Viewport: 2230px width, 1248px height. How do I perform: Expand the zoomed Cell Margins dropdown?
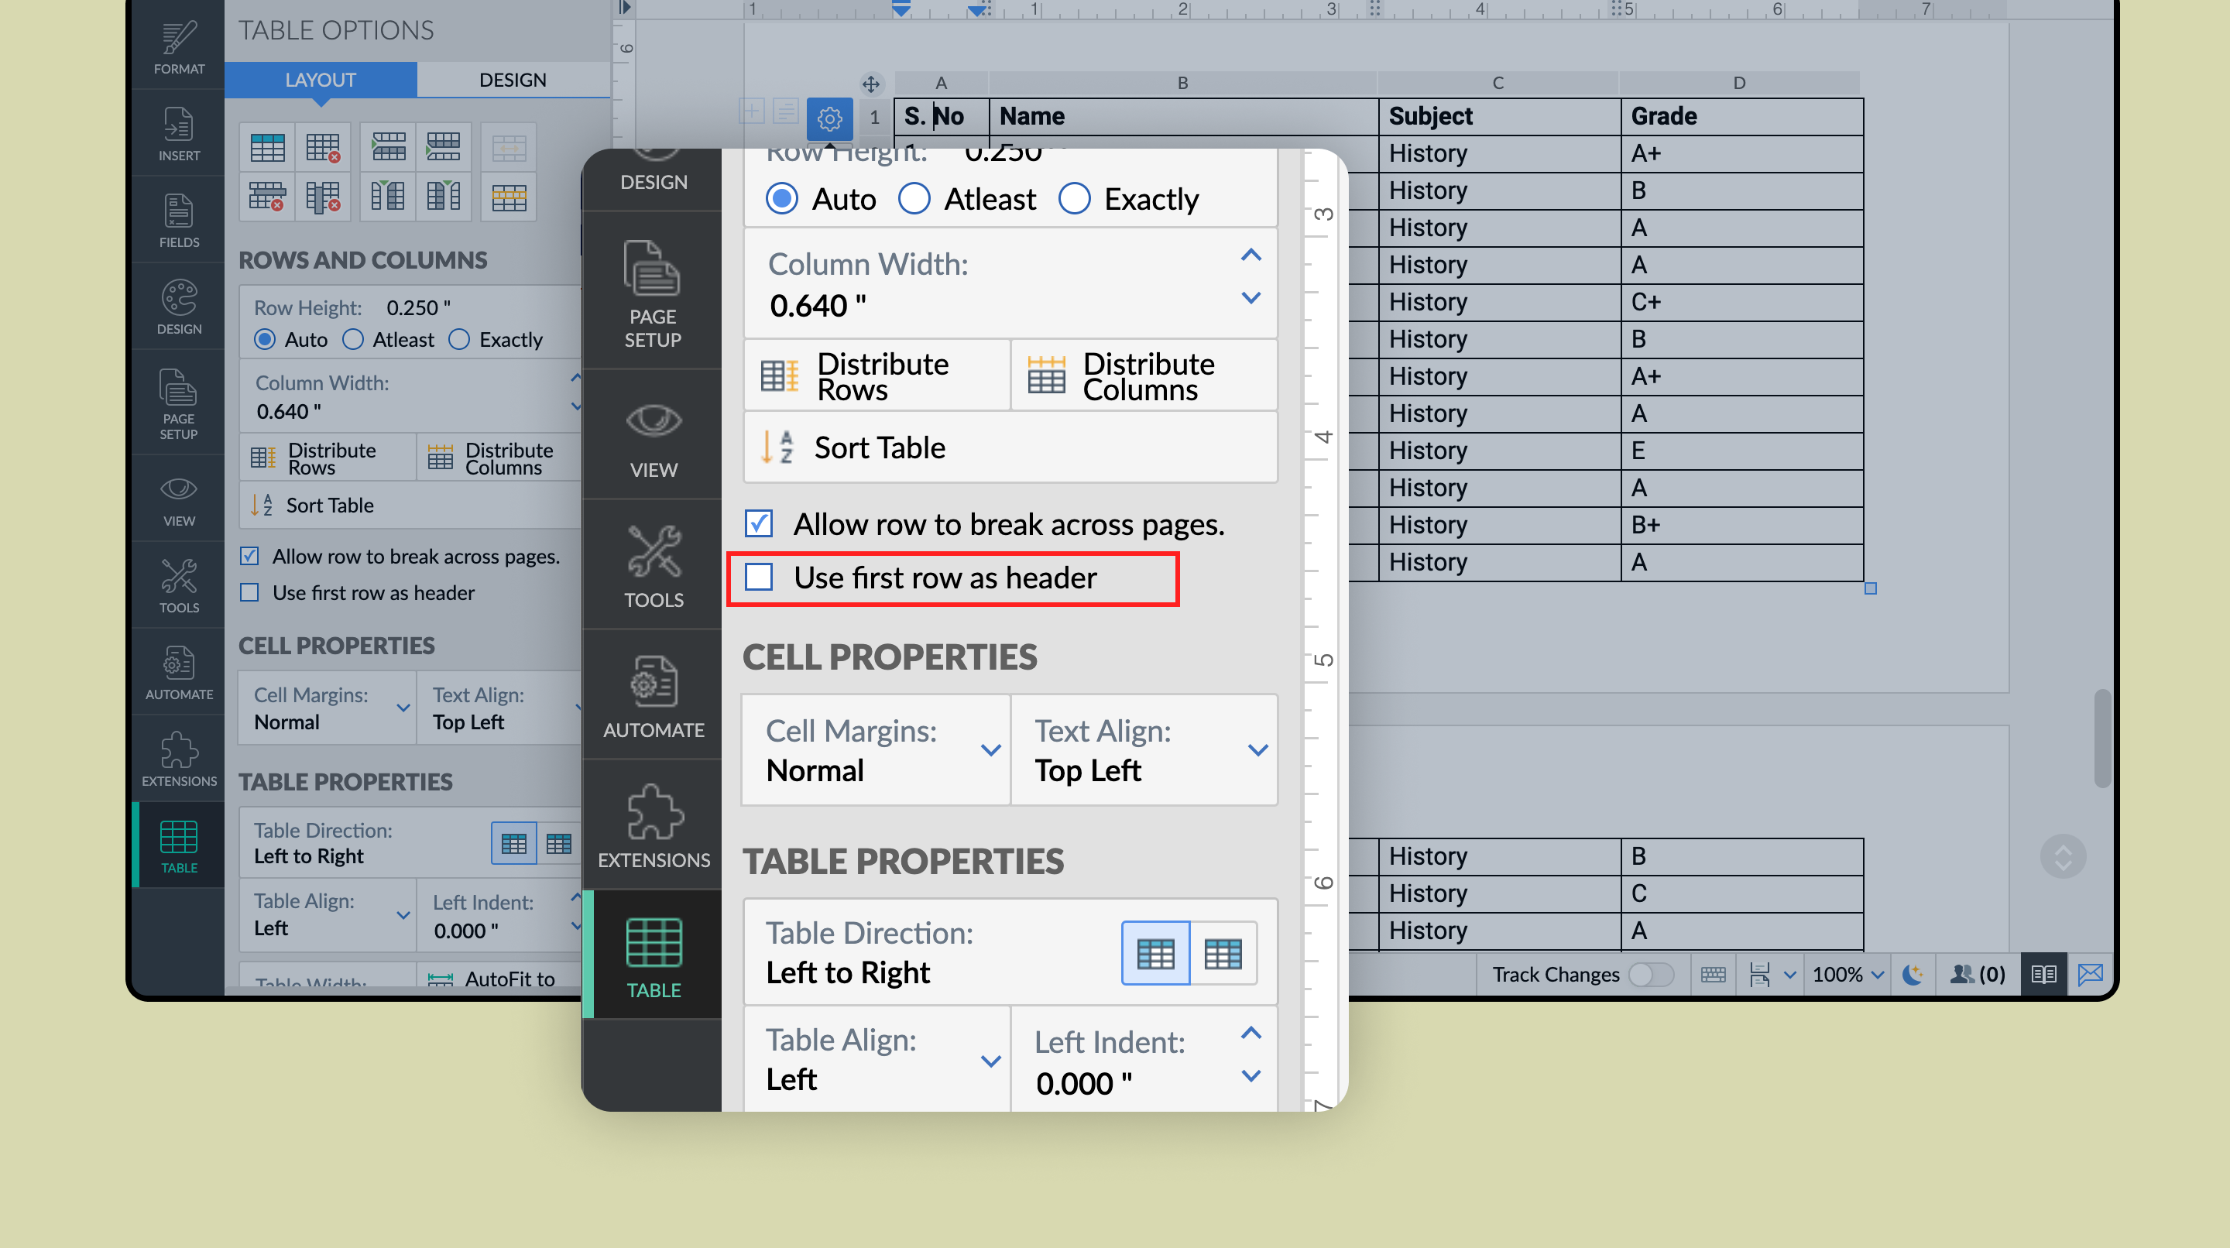990,750
